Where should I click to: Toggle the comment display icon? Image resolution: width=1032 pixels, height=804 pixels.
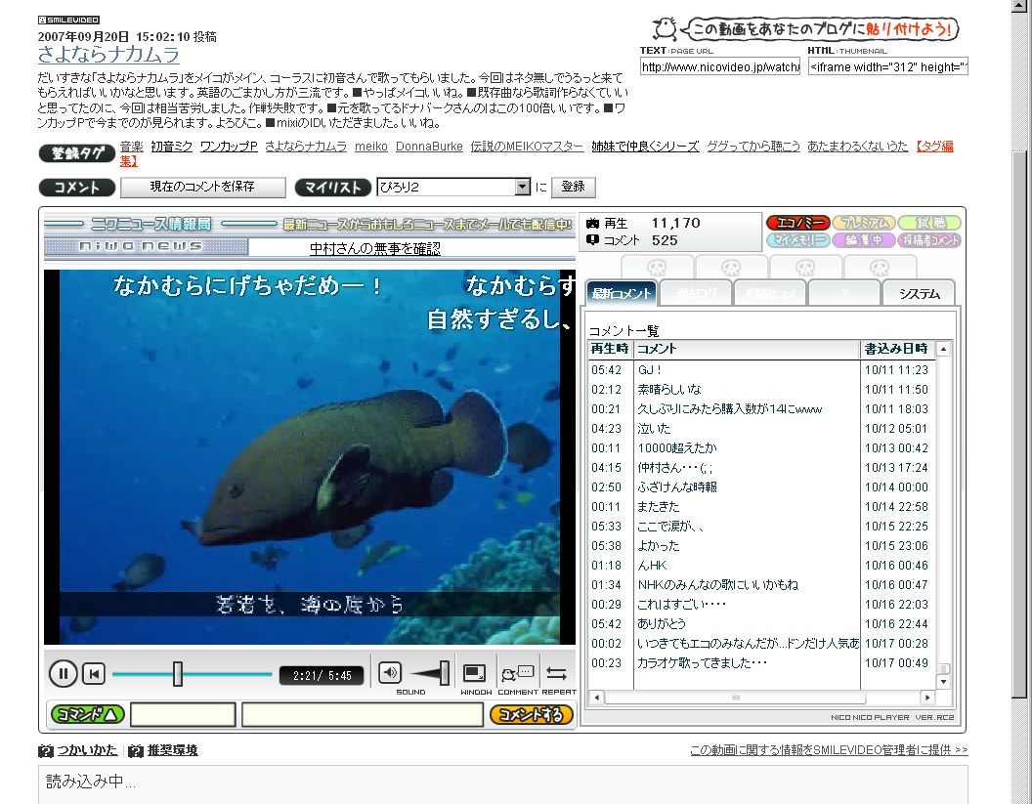(518, 673)
